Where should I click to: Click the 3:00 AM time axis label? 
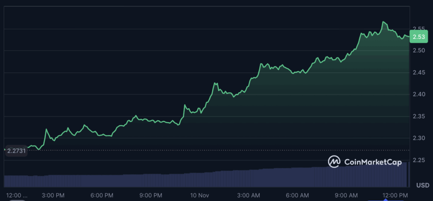pos(249,195)
